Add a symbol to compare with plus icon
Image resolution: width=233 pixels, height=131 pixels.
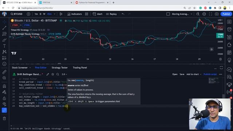[x=28, y=14]
